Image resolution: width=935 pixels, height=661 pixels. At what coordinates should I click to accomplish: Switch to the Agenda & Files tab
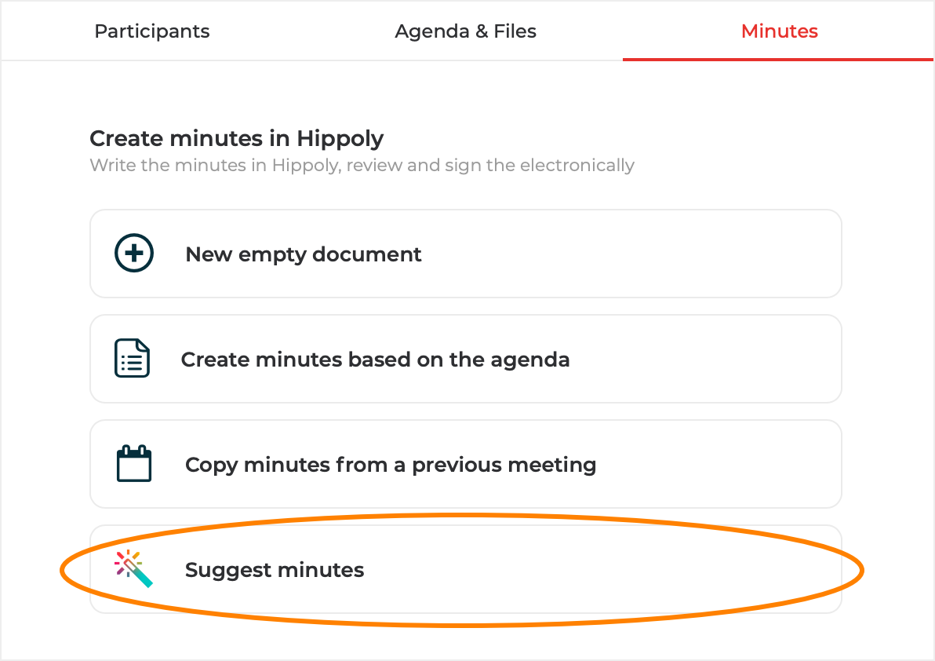466,31
